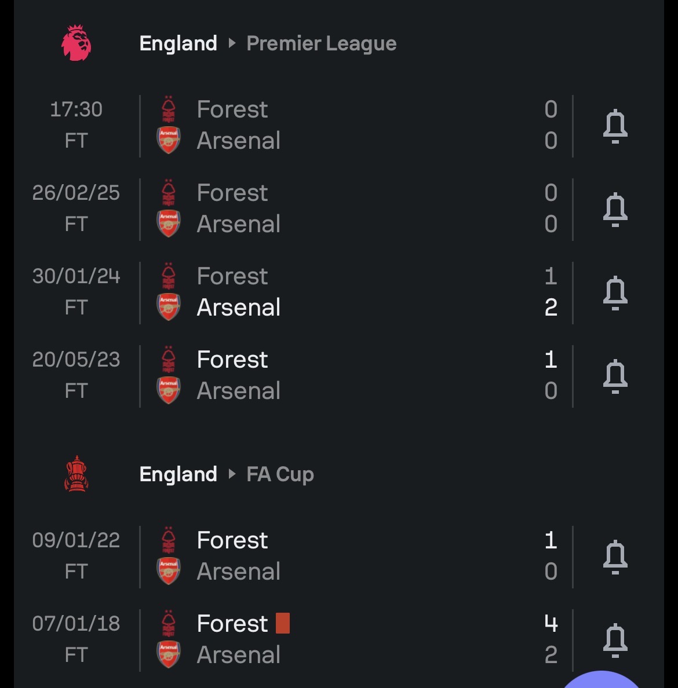Screen dimensions: 678x688
Task: Tap bell icon for 07/01/18 match
Action: click(x=615, y=640)
